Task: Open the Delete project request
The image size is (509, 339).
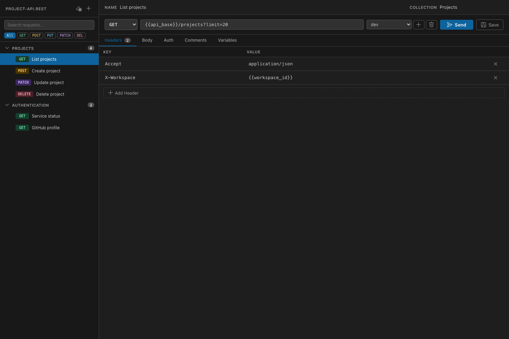Action: 49,94
